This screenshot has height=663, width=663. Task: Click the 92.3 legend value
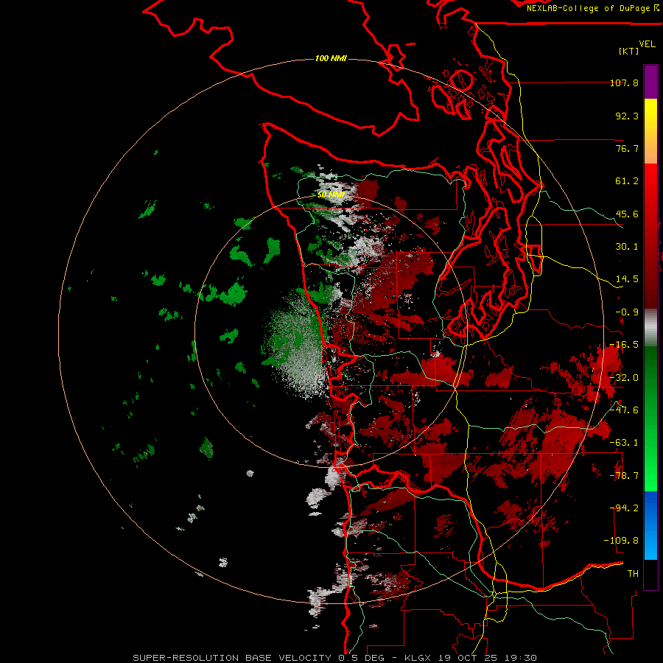pos(627,116)
